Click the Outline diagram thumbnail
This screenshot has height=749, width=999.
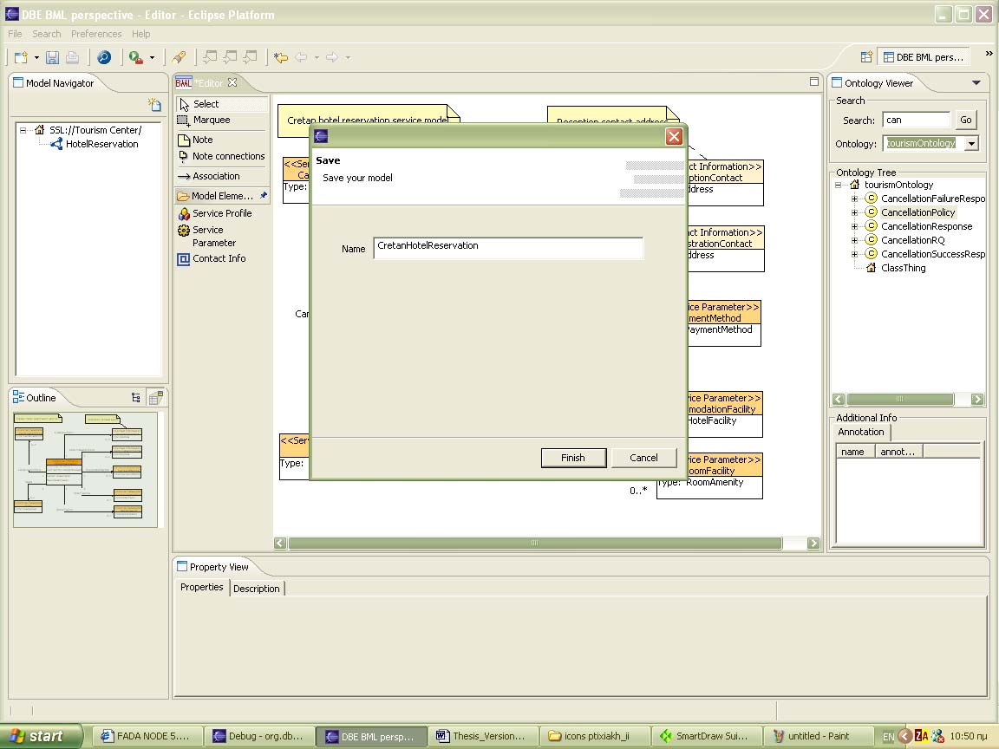click(85, 469)
